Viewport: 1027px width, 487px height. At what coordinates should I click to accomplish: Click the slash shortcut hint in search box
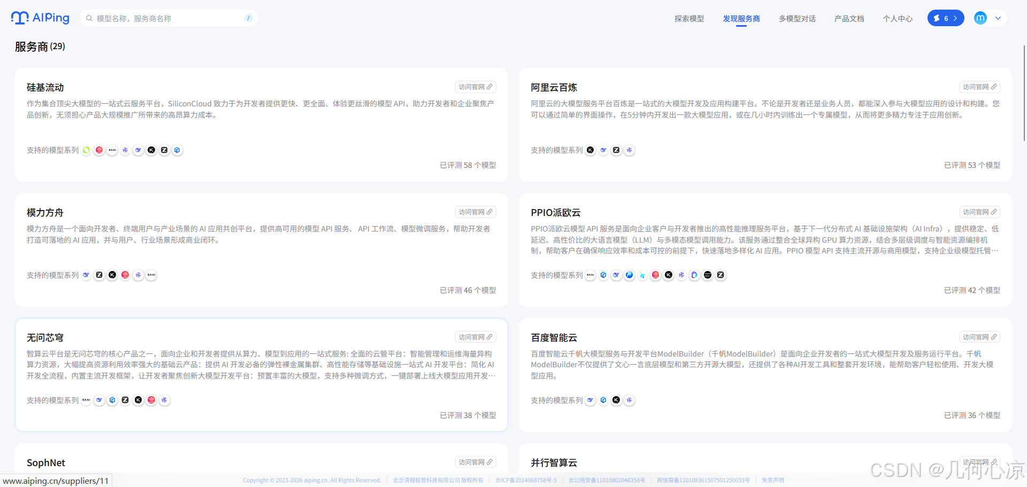(248, 18)
